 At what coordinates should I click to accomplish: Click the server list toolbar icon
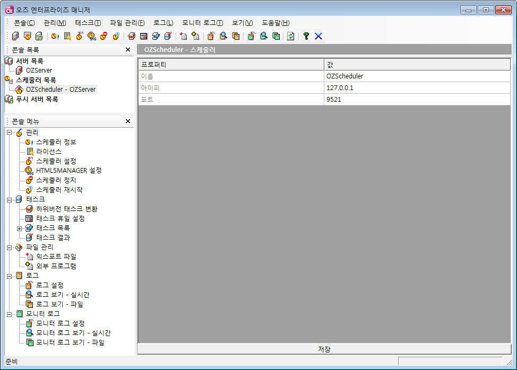coord(15,36)
